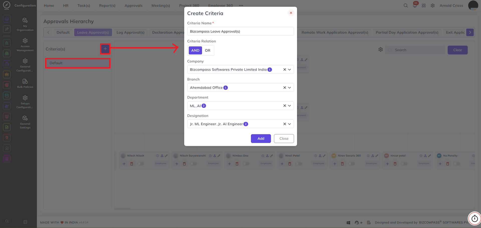Expand the Company dropdown

(290, 69)
